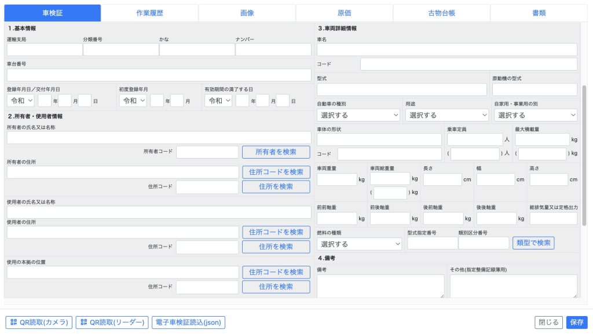The image size is (593, 334).
Task: Open era dropdown for 初度登録年月
Action: (x=133, y=101)
